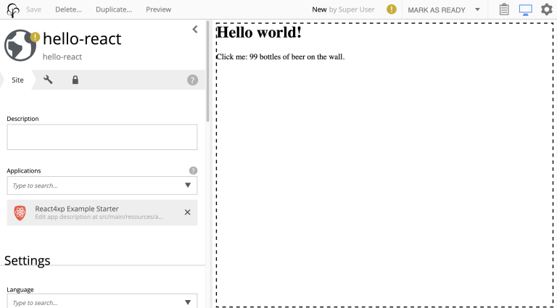
Task: Remove React4xp Example Starter application
Action: 187,212
